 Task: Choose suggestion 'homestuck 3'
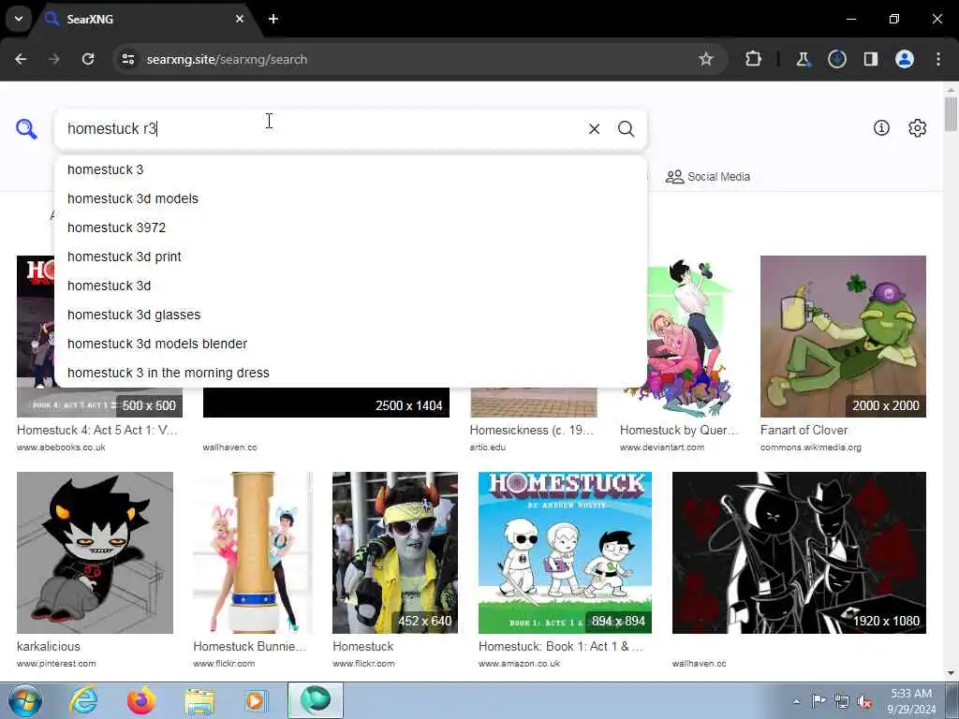tap(350, 169)
